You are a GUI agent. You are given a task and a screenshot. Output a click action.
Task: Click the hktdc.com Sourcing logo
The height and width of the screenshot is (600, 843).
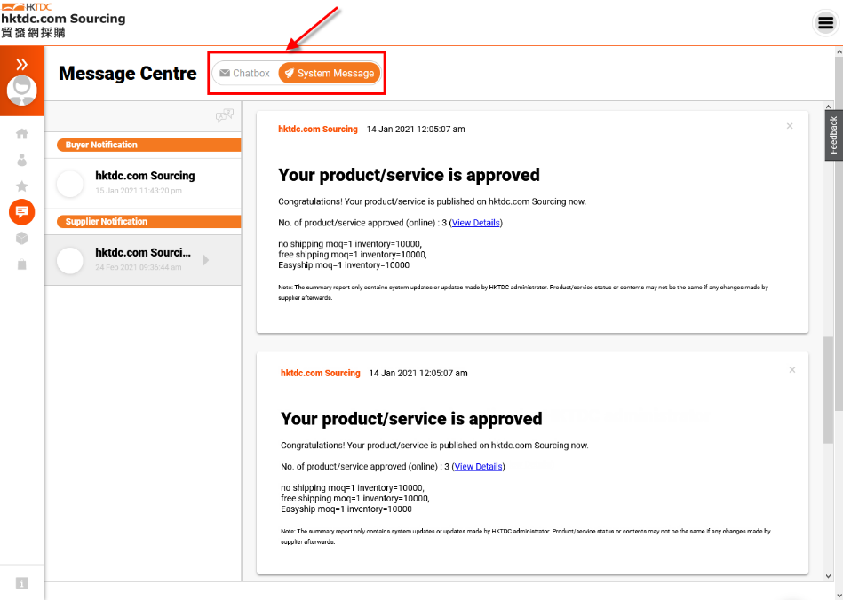click(x=63, y=20)
